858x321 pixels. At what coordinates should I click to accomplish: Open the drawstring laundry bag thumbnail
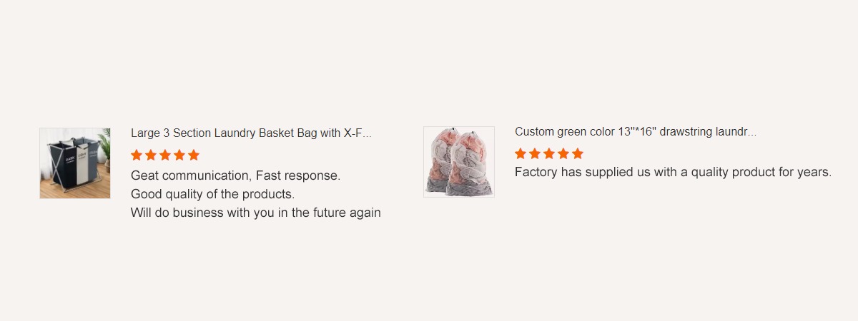point(459,162)
